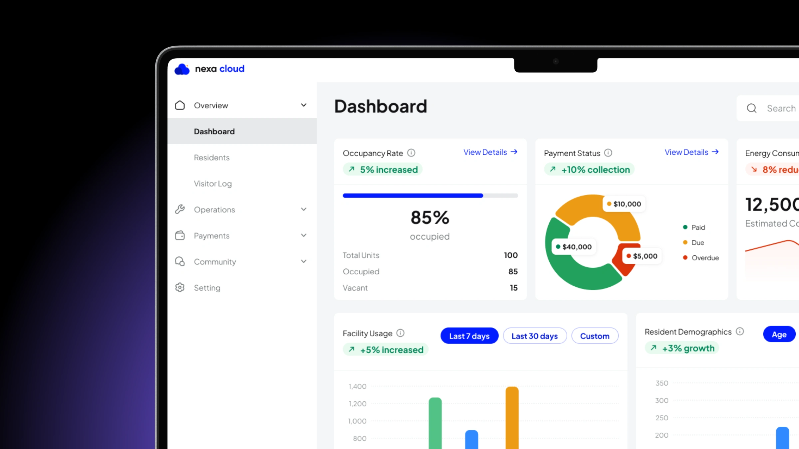
Task: Click the Occupancy Rate info icon
Action: pyautogui.click(x=411, y=153)
